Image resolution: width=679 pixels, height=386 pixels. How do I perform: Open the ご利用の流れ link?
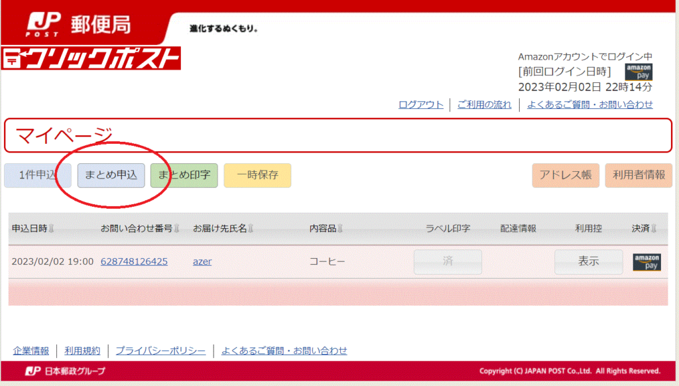coord(484,104)
